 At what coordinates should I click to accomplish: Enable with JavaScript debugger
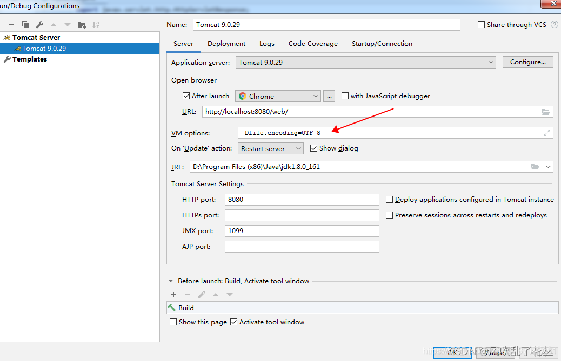[345, 96]
